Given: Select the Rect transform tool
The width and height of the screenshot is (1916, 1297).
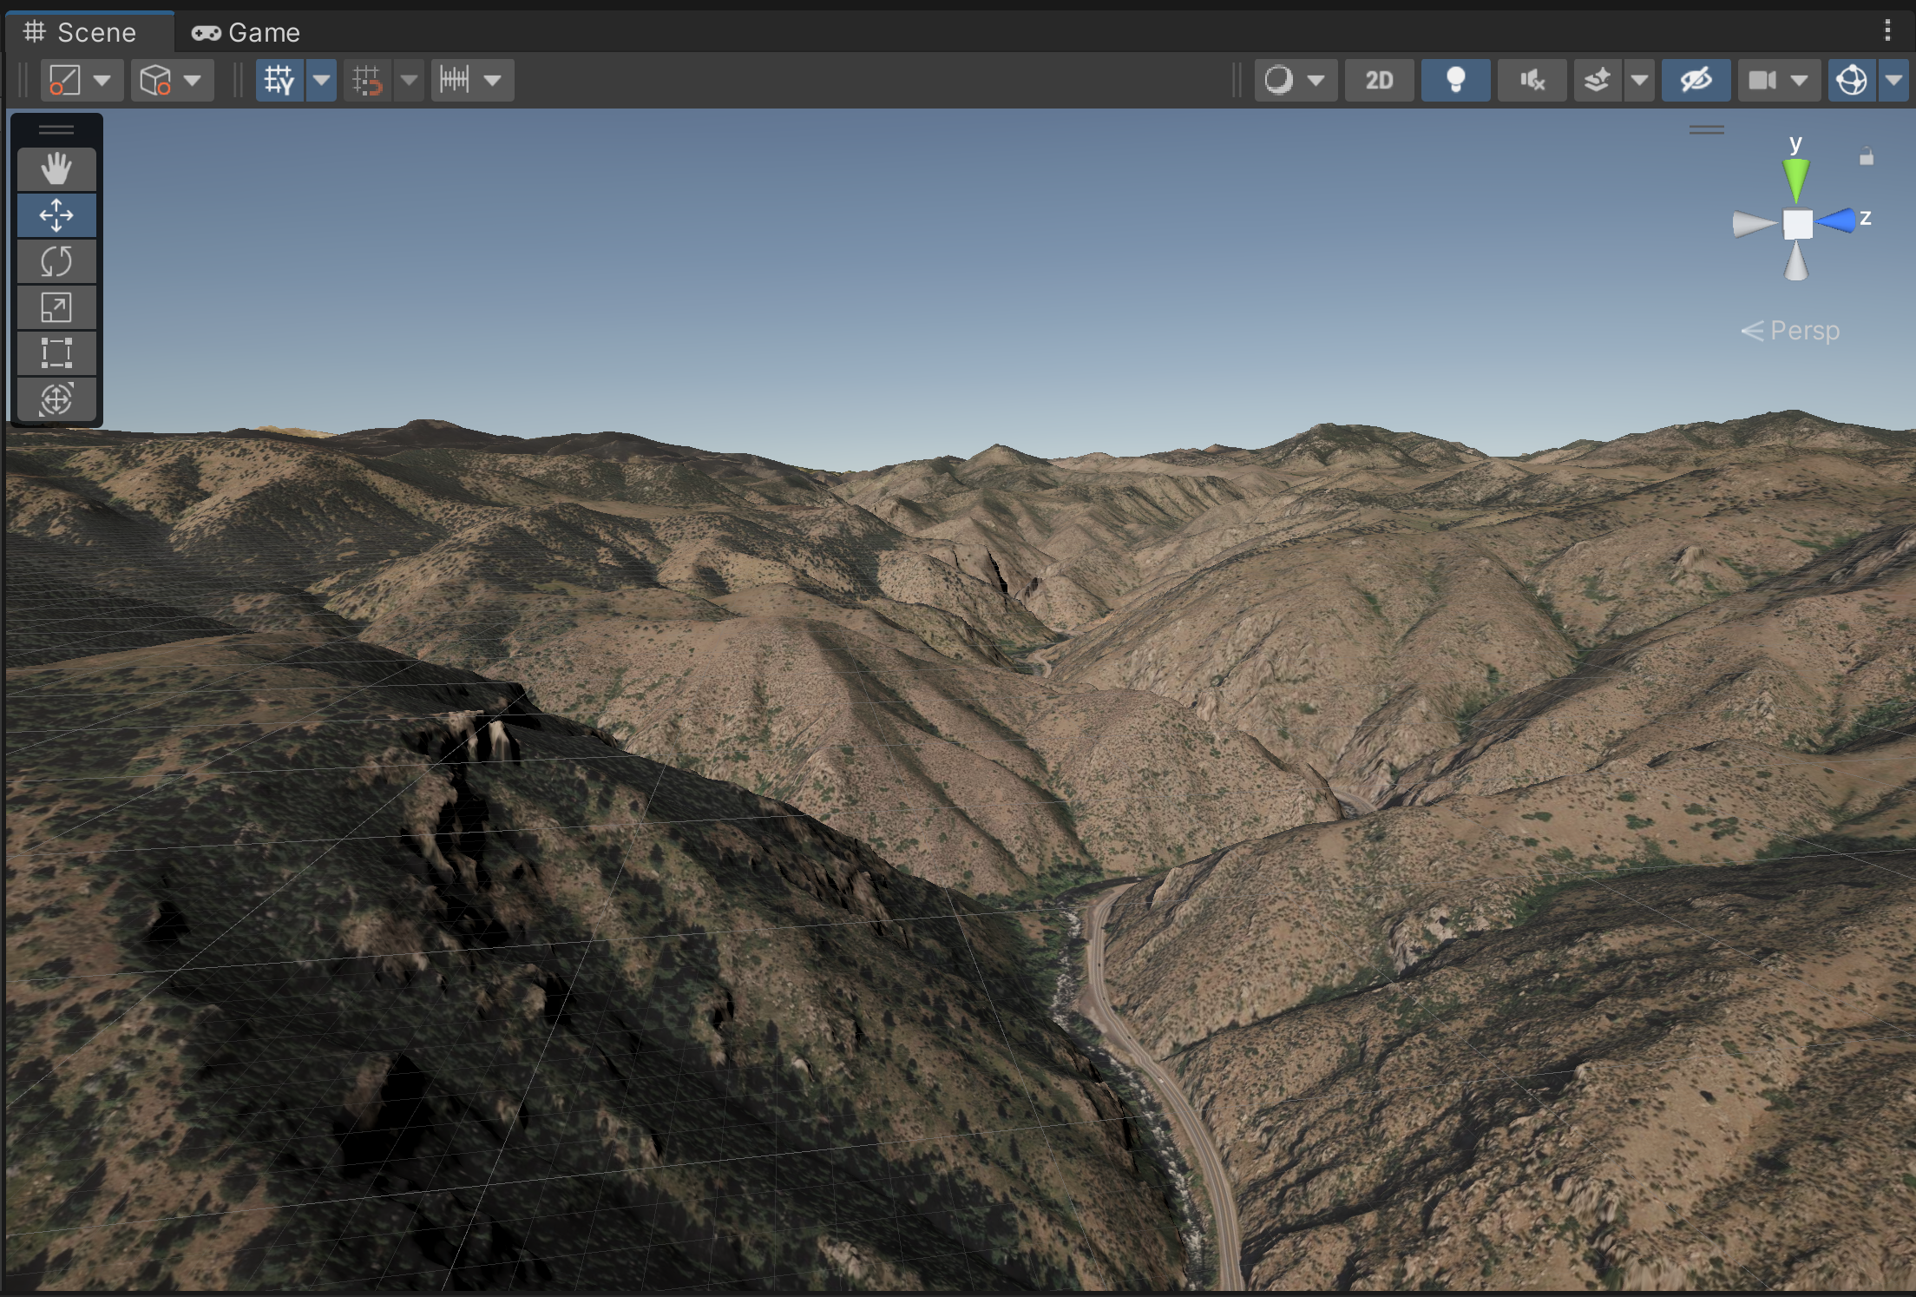Looking at the screenshot, I should [x=56, y=353].
